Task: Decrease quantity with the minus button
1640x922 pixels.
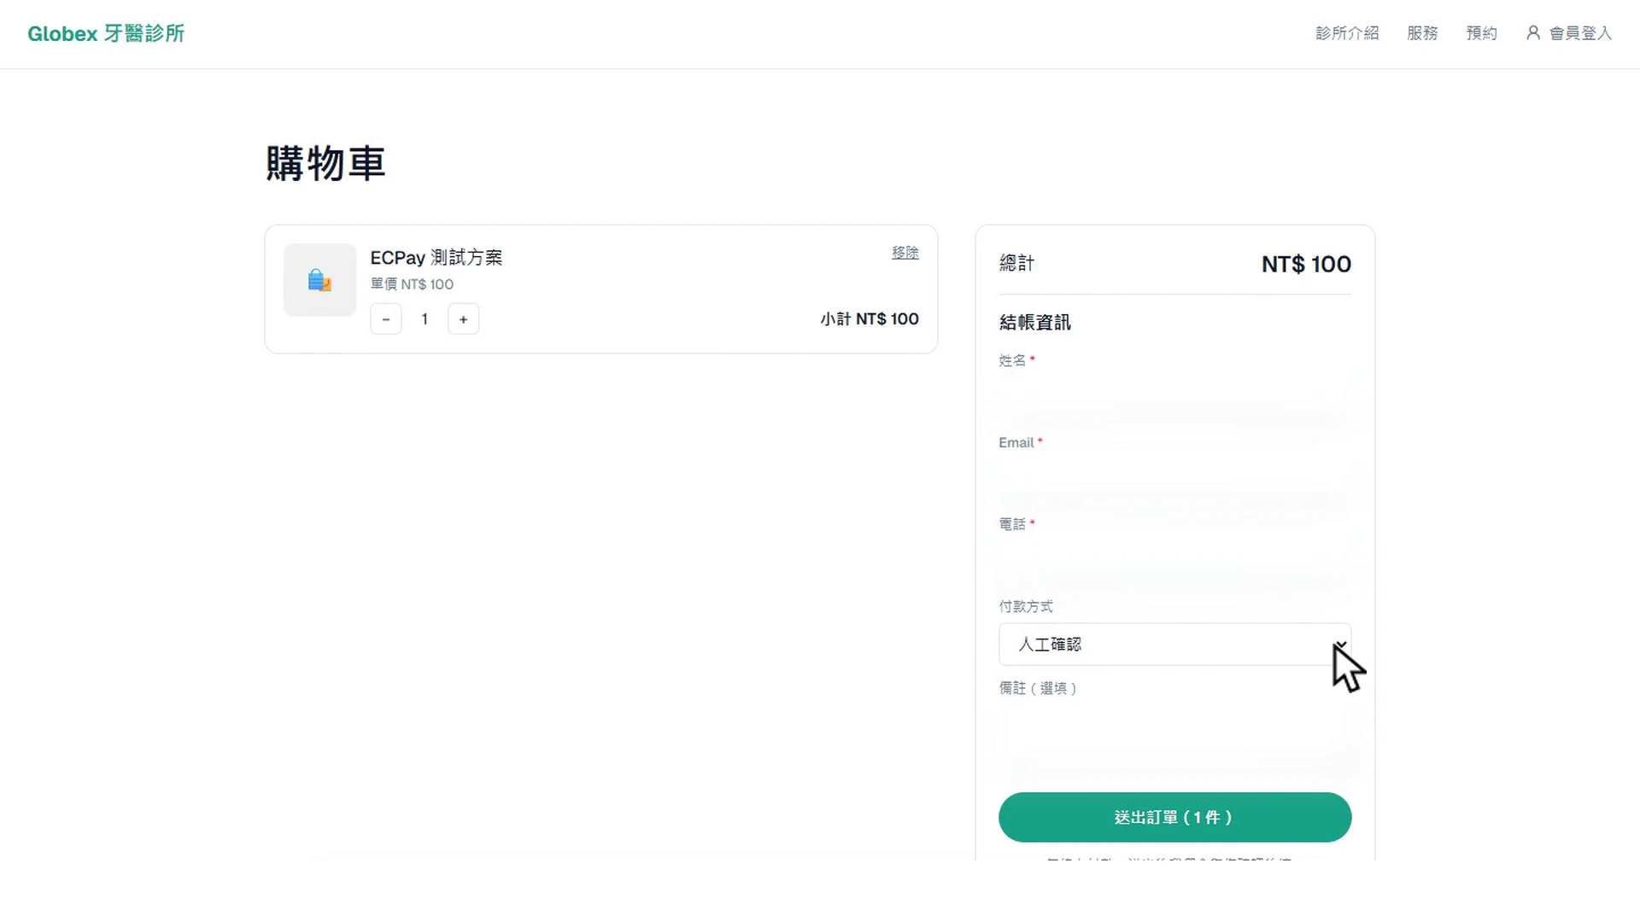Action: (386, 319)
